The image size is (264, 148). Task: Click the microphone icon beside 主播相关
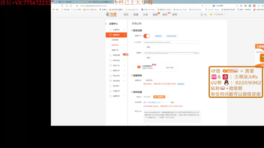tap(110, 30)
